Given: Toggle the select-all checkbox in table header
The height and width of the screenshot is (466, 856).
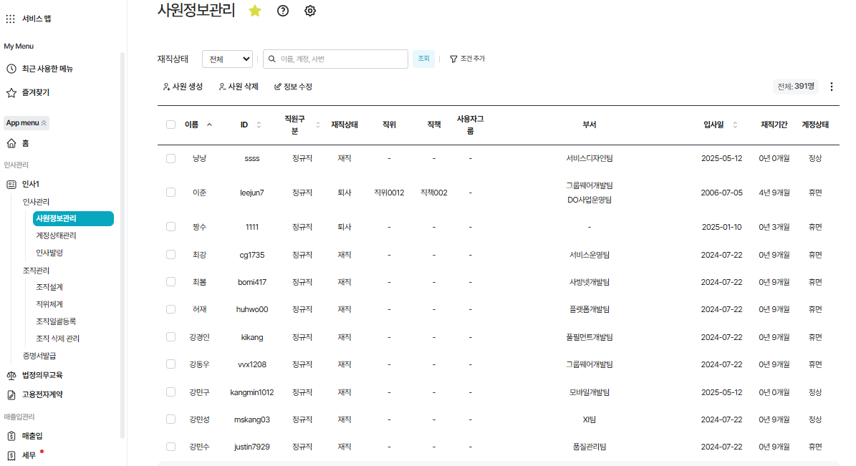Looking at the screenshot, I should 170,125.
